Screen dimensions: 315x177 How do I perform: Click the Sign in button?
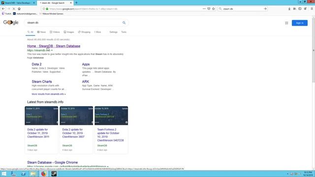pyautogui.click(x=300, y=23)
